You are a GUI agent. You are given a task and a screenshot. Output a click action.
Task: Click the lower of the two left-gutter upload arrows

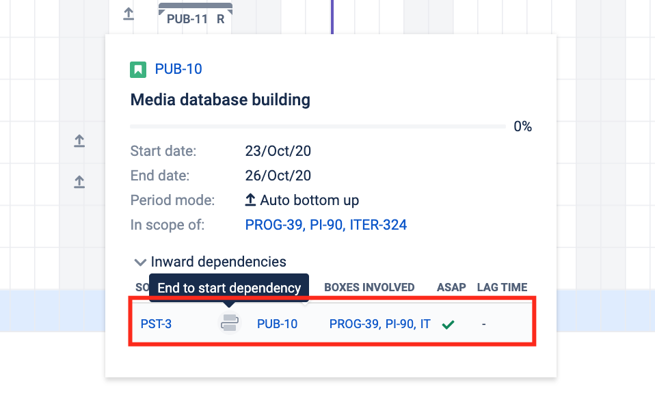pos(79,182)
